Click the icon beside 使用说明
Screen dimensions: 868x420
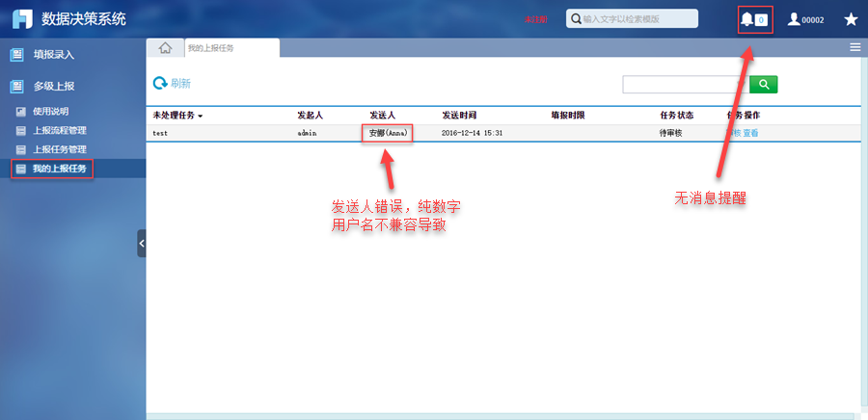click(x=21, y=112)
